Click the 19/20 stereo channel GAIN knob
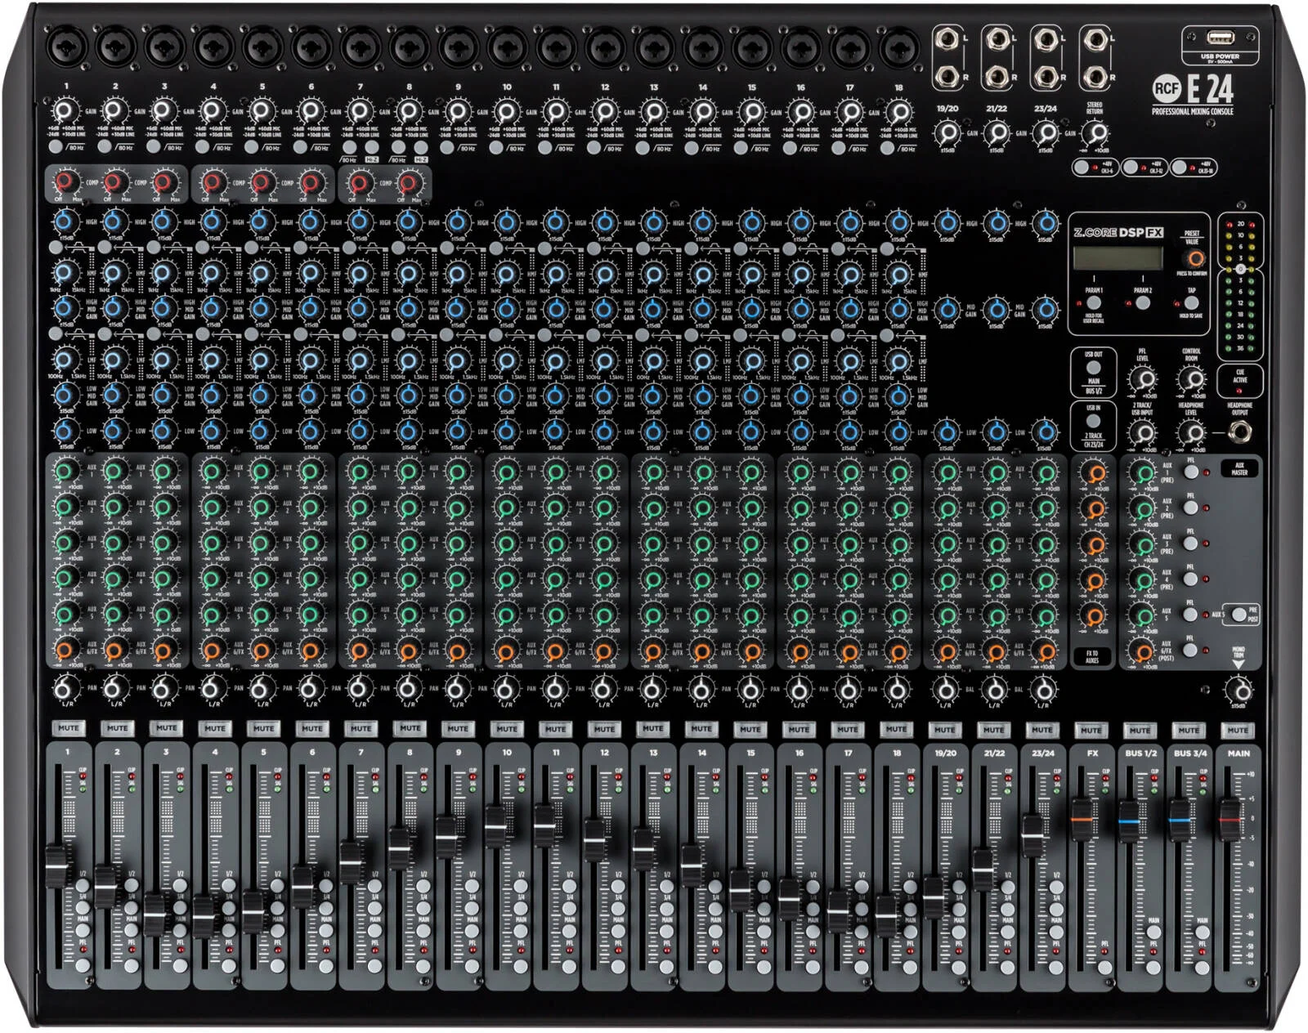 (947, 132)
